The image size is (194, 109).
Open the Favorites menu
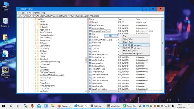[x=36, y=13]
